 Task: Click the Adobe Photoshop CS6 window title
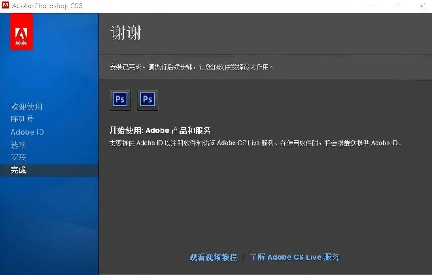(47, 6)
